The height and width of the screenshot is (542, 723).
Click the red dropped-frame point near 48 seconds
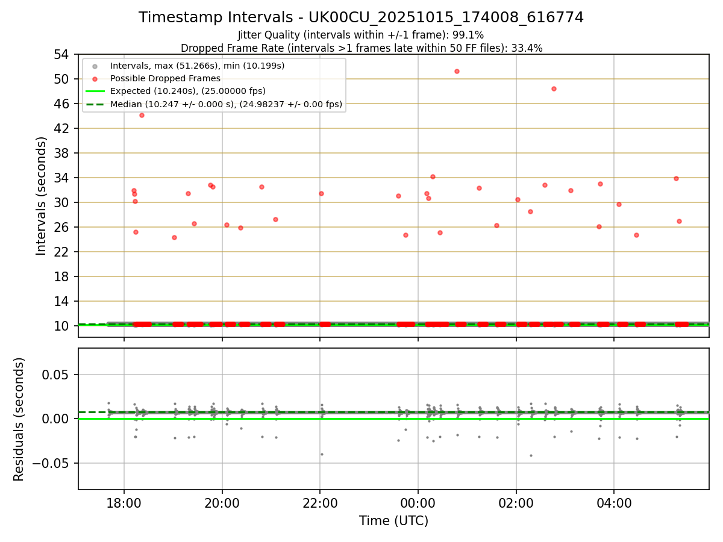tap(554, 89)
